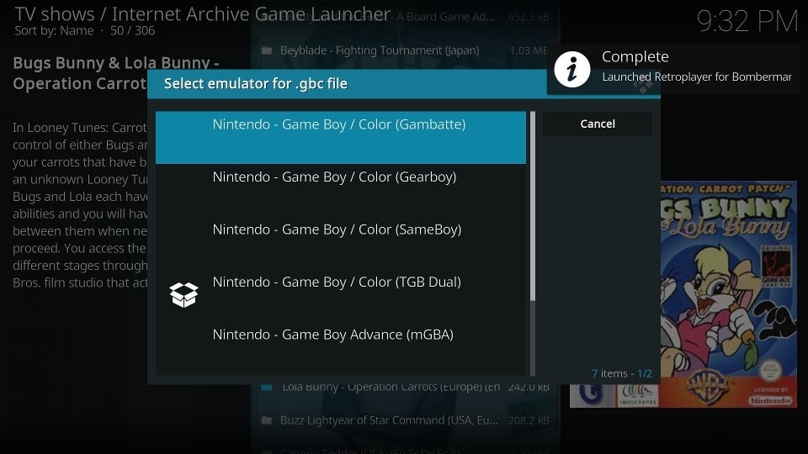
Task: Click the open box addon icon
Action: coord(184,295)
